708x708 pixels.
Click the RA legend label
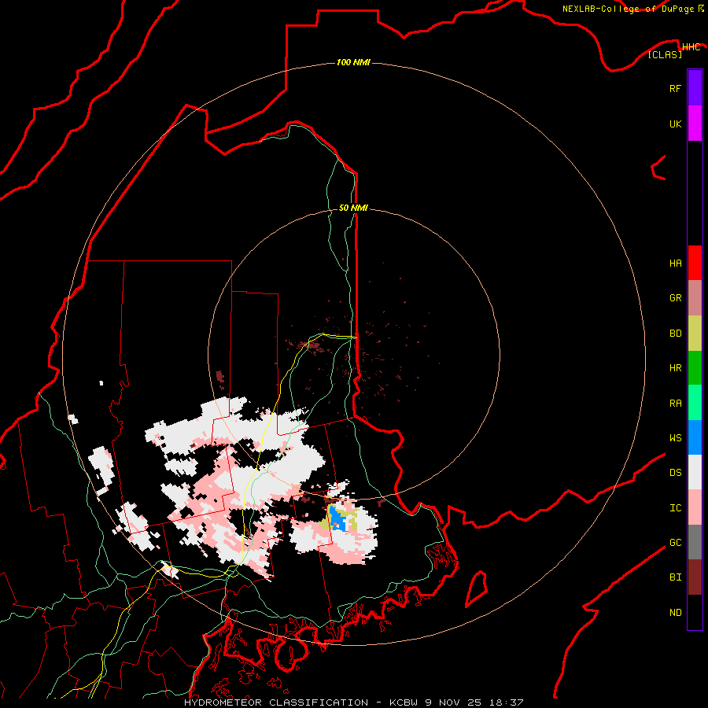[x=675, y=404]
